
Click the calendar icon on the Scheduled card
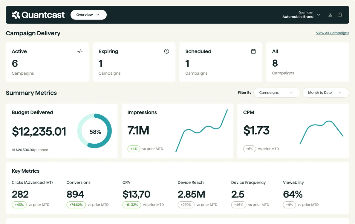[253, 51]
